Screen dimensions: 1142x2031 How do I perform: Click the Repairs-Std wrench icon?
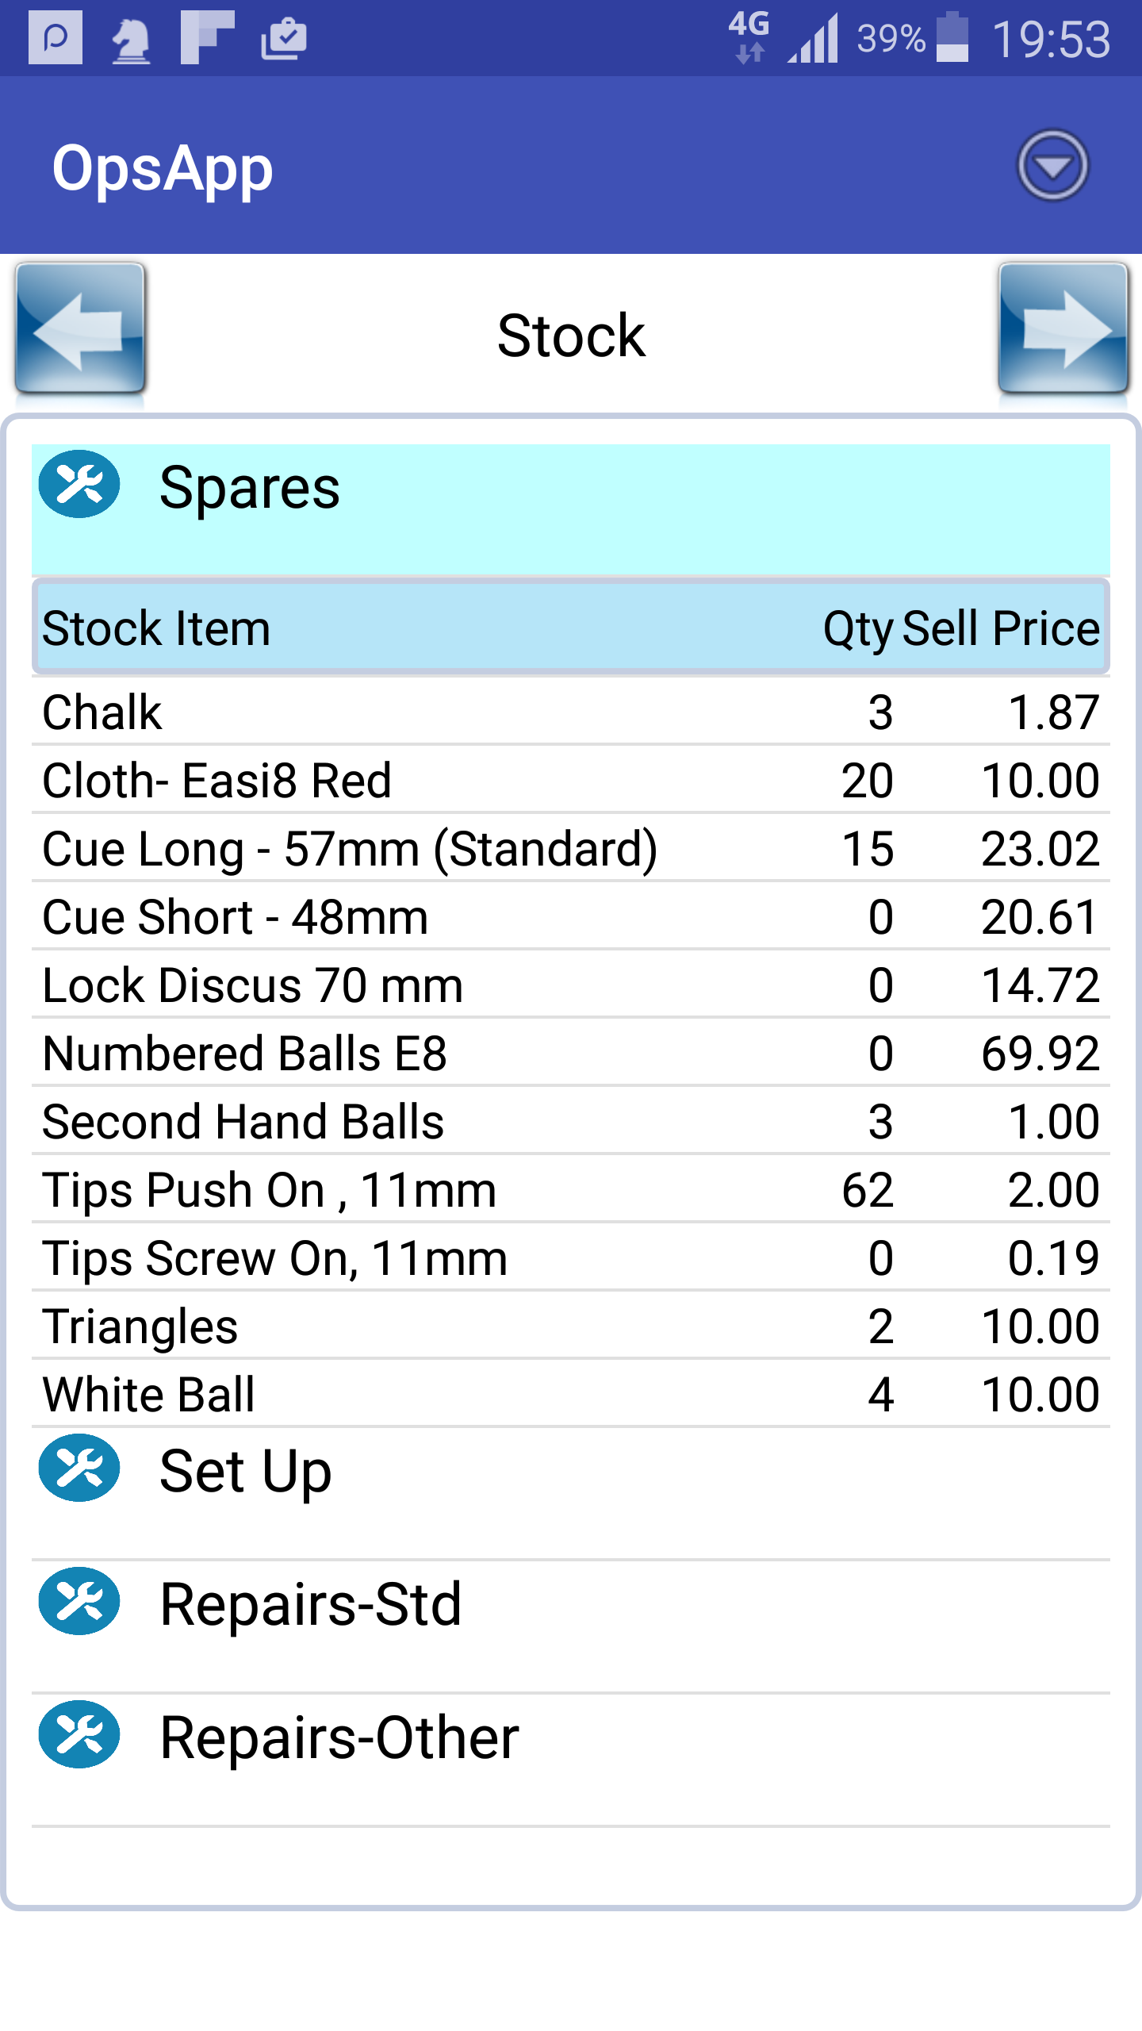(79, 1601)
